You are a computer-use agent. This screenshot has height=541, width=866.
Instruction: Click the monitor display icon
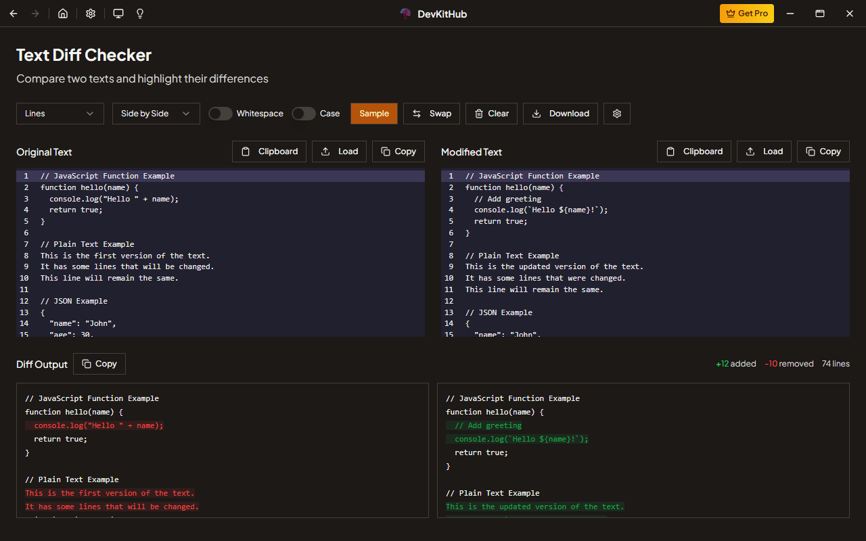coord(118,14)
